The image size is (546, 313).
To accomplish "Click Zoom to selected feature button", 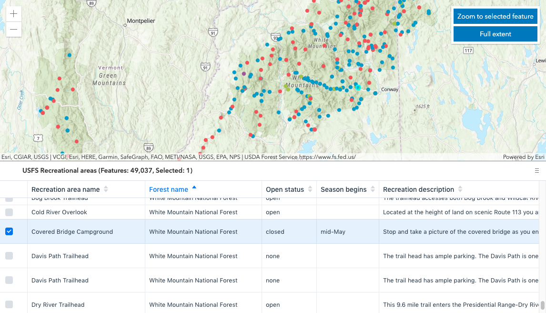I will [x=495, y=16].
